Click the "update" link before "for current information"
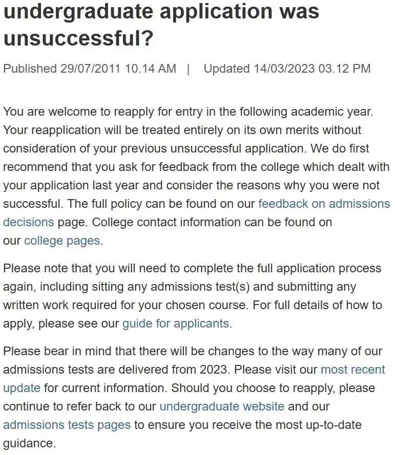 [22, 388]
